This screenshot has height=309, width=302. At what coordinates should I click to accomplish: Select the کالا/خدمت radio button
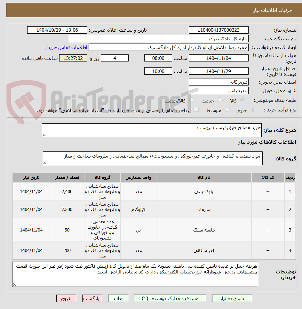click(x=192, y=100)
